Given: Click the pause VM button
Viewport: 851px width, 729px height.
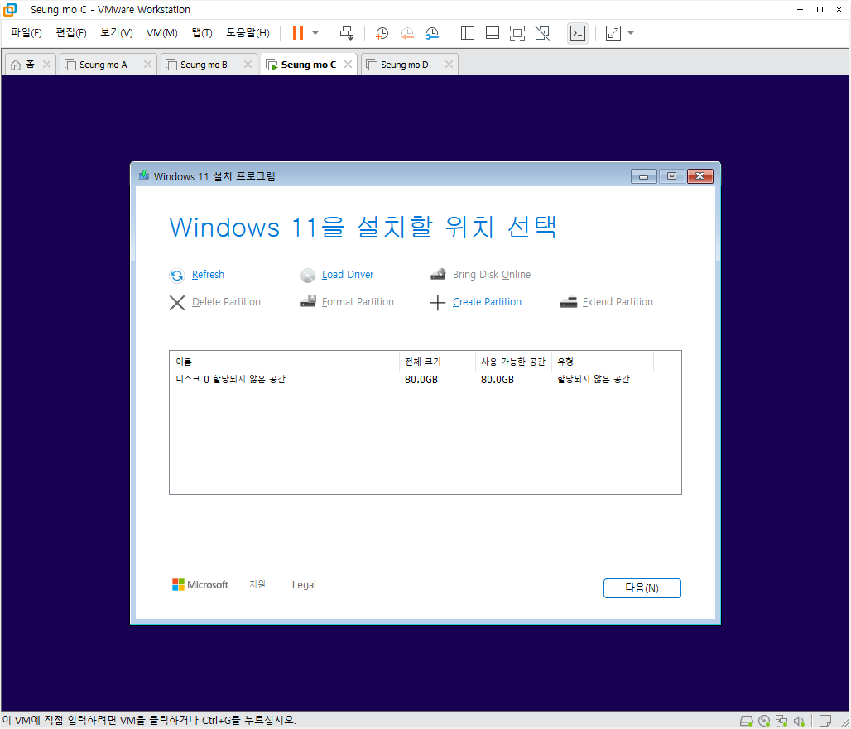Looking at the screenshot, I should pos(297,33).
